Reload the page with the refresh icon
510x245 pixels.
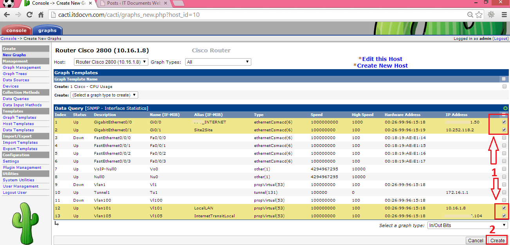[x=29, y=15]
